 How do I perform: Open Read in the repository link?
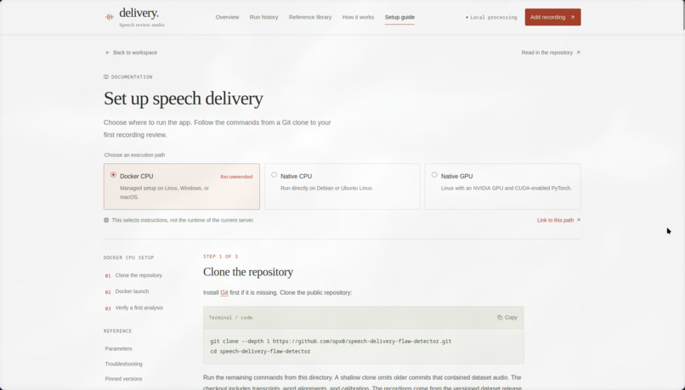[x=551, y=53]
